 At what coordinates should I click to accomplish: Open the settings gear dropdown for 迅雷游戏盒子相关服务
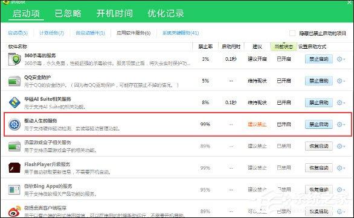(341, 146)
